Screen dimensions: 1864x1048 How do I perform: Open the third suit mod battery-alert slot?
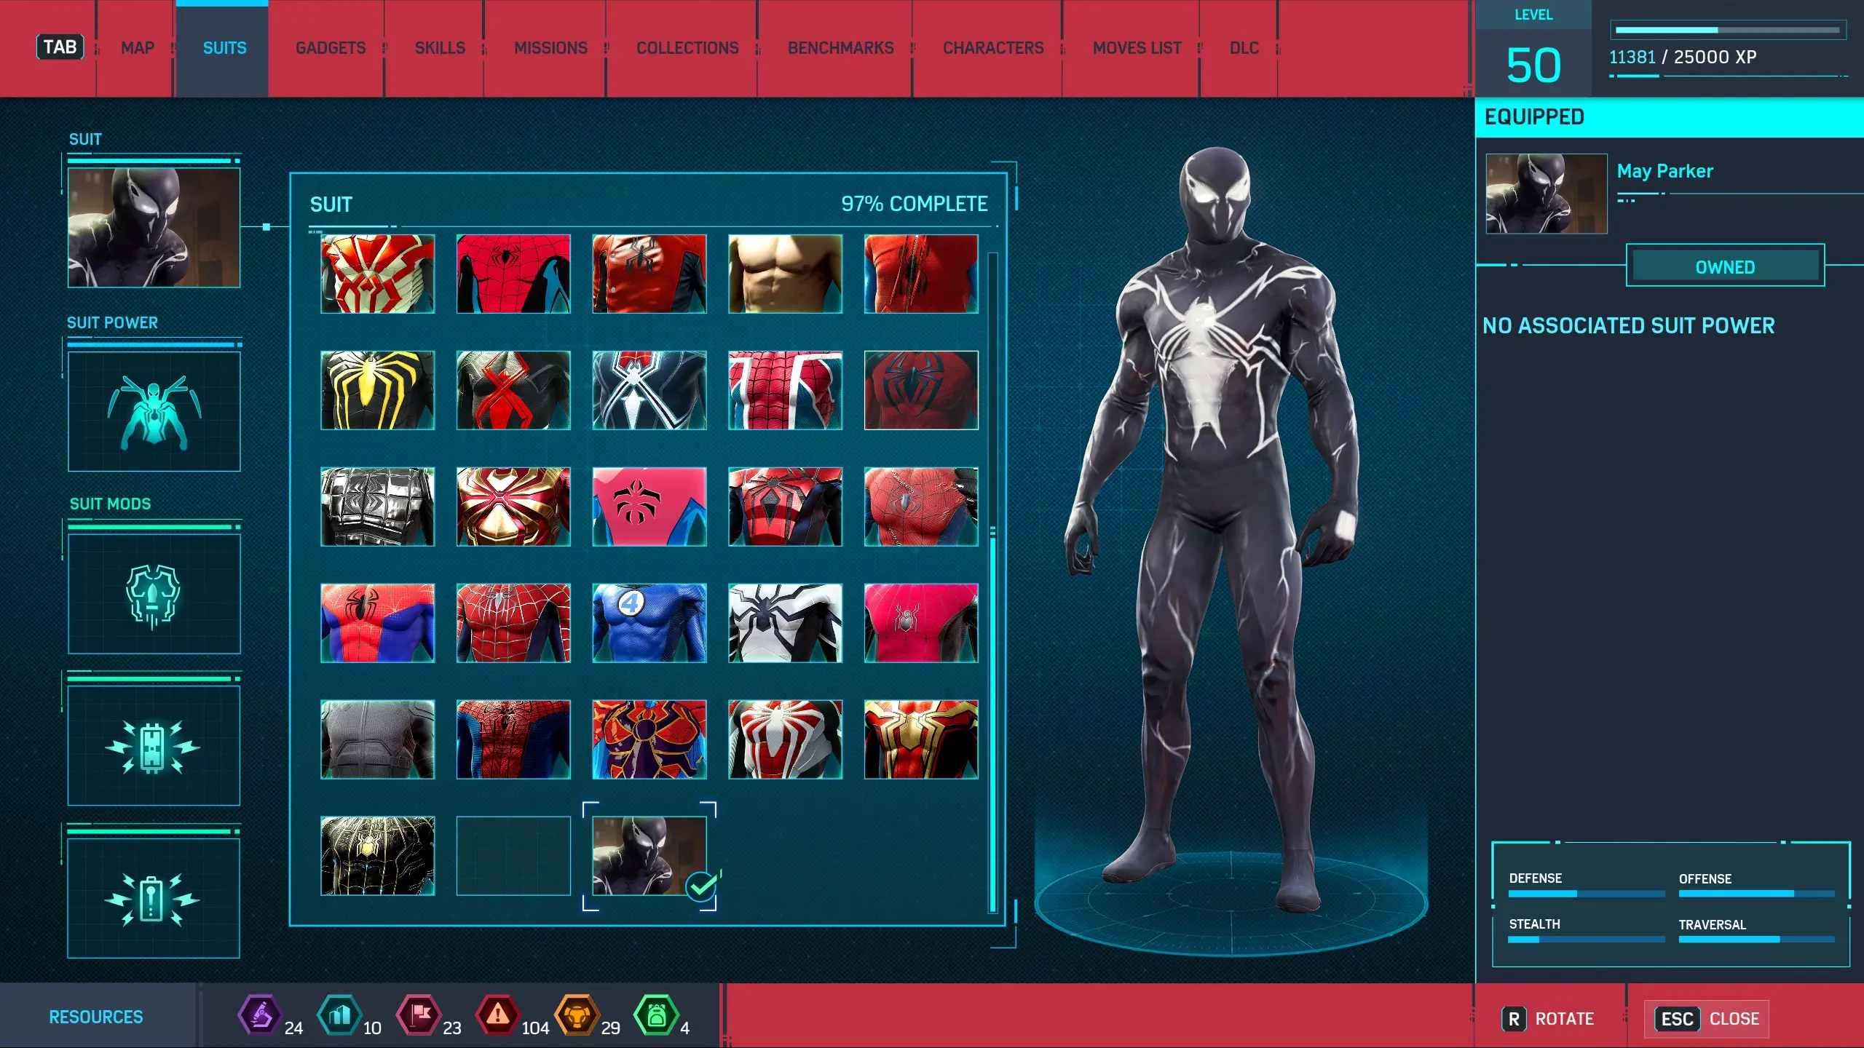pyautogui.click(x=154, y=898)
